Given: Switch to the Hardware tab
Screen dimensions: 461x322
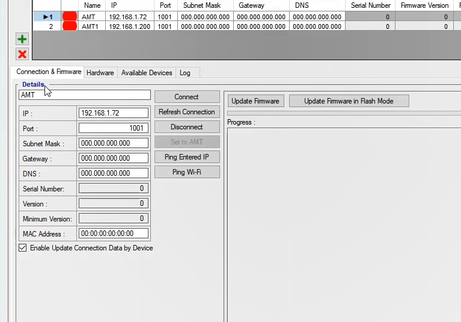Looking at the screenshot, I should pyautogui.click(x=100, y=73).
